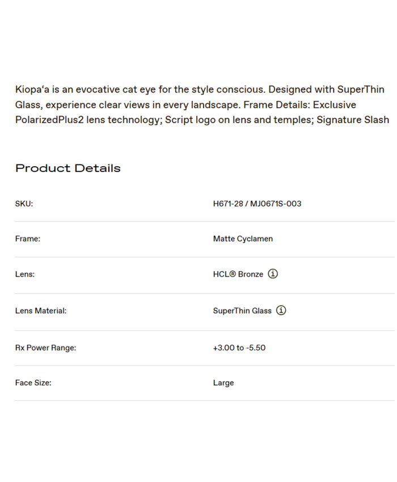397x482 pixels.
Task: Click the Lens Material: row label
Action: pos(41,311)
